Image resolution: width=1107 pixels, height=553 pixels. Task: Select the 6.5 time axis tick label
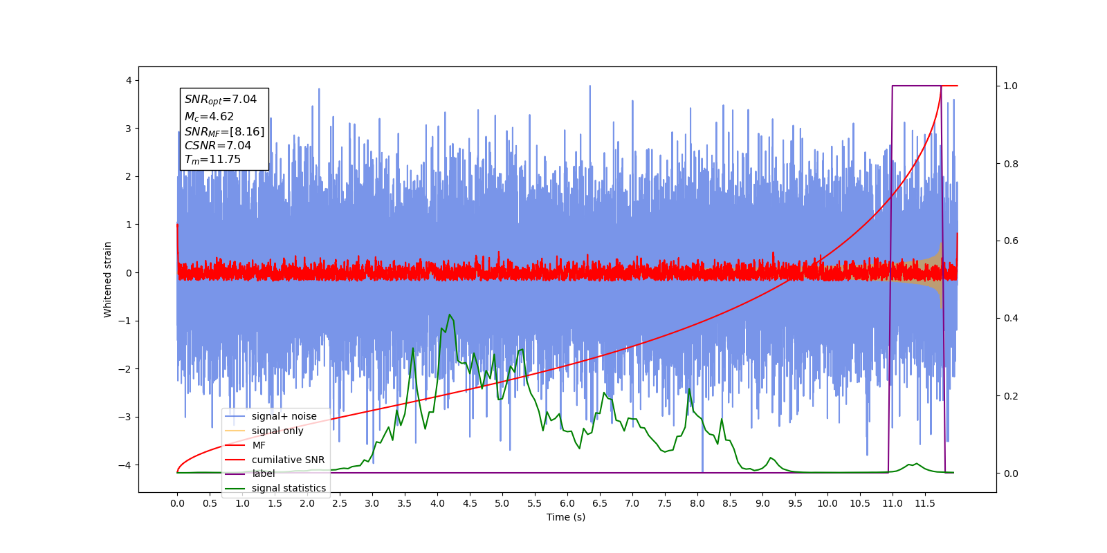click(x=600, y=503)
